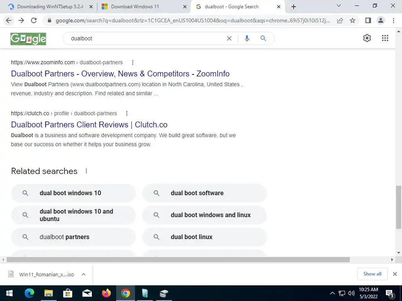Go forward to the next page
The image size is (402, 301).
click(21, 20)
